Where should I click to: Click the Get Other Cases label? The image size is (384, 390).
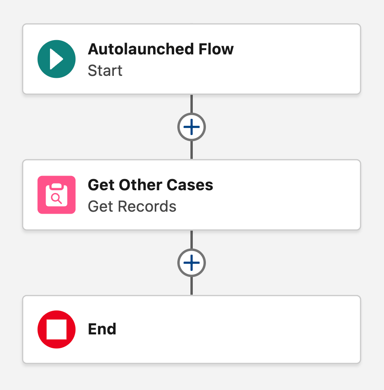150,185
